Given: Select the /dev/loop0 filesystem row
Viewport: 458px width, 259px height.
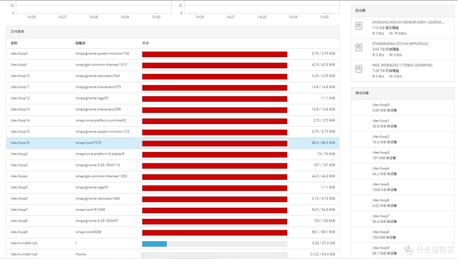Looking at the screenshot, I should pyautogui.click(x=173, y=54).
